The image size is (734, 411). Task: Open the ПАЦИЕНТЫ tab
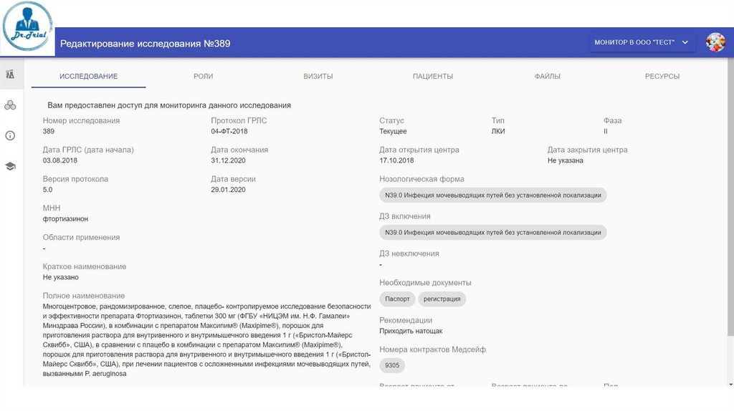432,76
